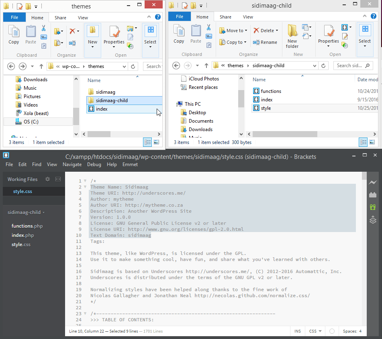
Task: Click the linting status circle in Brackets
Action: point(332,331)
